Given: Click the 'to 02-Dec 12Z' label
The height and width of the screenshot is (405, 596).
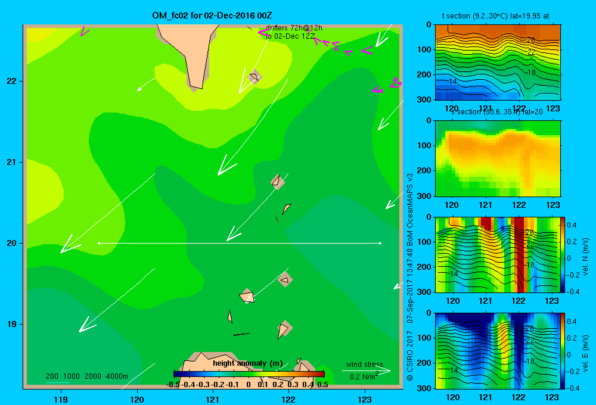Looking at the screenshot, I should click(x=290, y=36).
